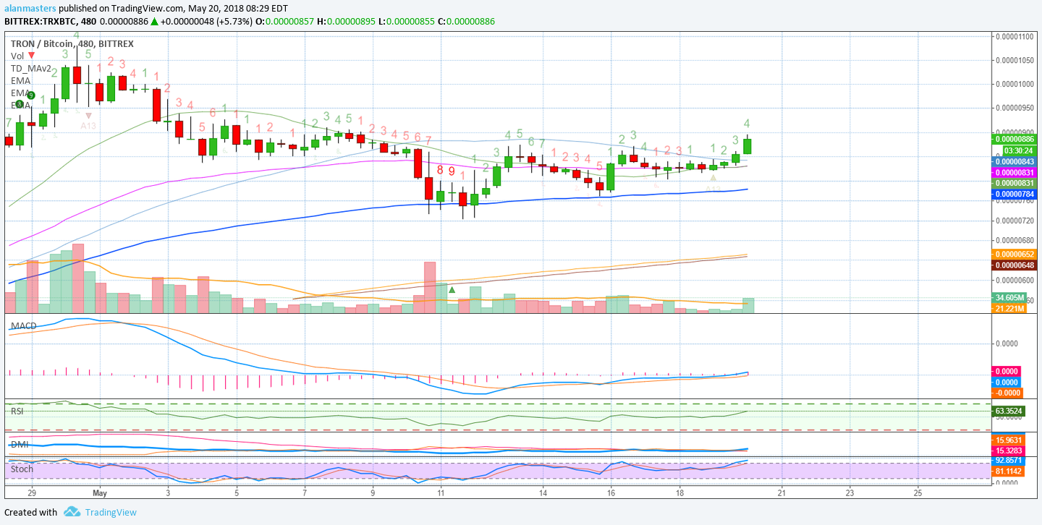Click the blue 0.0000 MACD value tag
Viewport: 1042px width, 525px height.
(x=1007, y=382)
